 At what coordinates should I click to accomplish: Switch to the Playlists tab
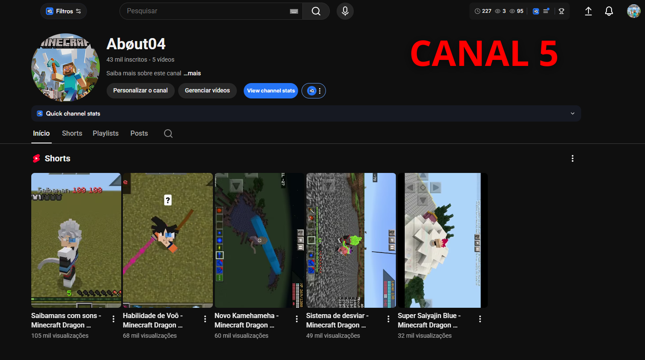tap(105, 134)
